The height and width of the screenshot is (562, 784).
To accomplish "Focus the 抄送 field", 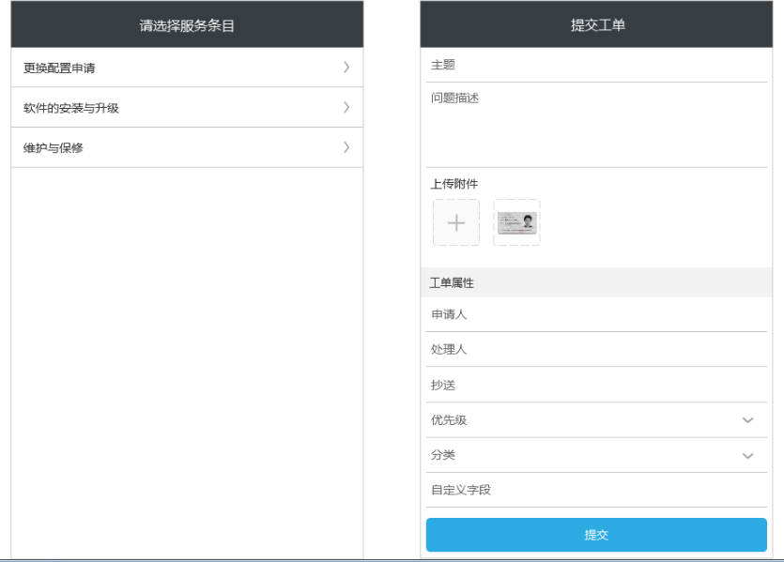I will pos(596,385).
